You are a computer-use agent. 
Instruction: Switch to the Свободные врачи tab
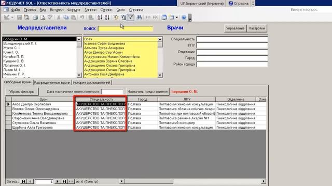coord(18,82)
